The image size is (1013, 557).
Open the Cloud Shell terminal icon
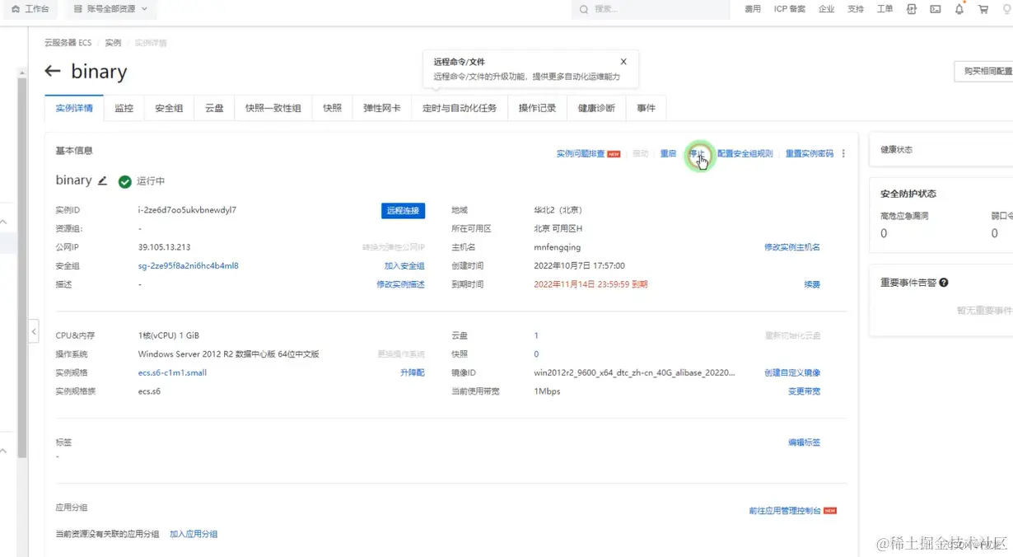935,9
